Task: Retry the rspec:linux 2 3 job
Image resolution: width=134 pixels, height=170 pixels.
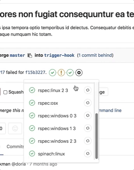Action: pyautogui.click(x=87, y=90)
